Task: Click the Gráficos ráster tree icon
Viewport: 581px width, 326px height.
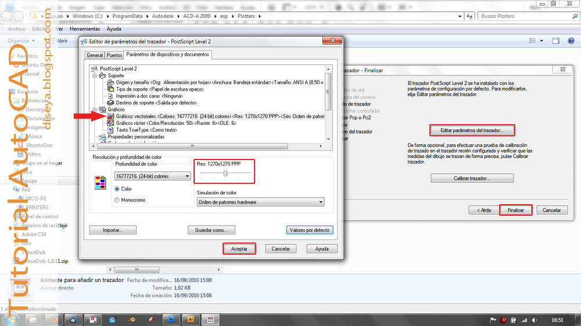Action: [x=110, y=123]
